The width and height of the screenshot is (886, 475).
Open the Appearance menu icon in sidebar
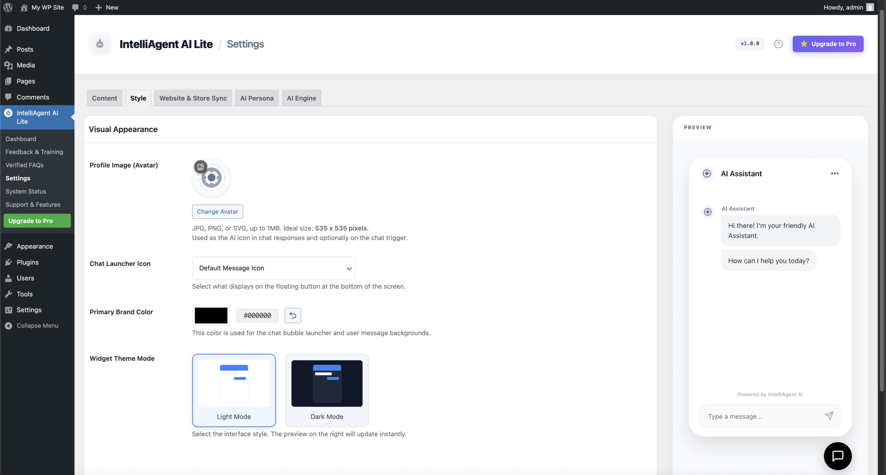pos(9,246)
